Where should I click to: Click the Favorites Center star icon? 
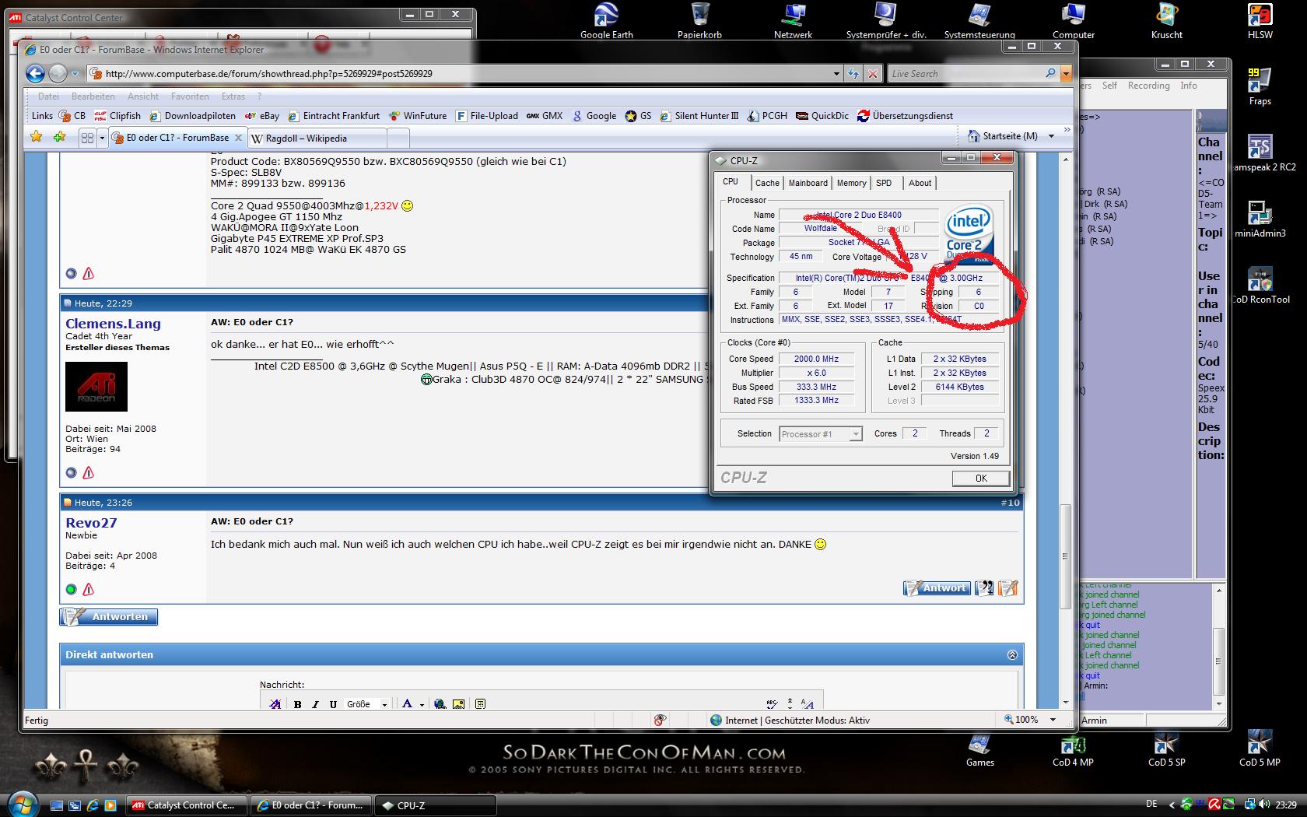point(36,137)
